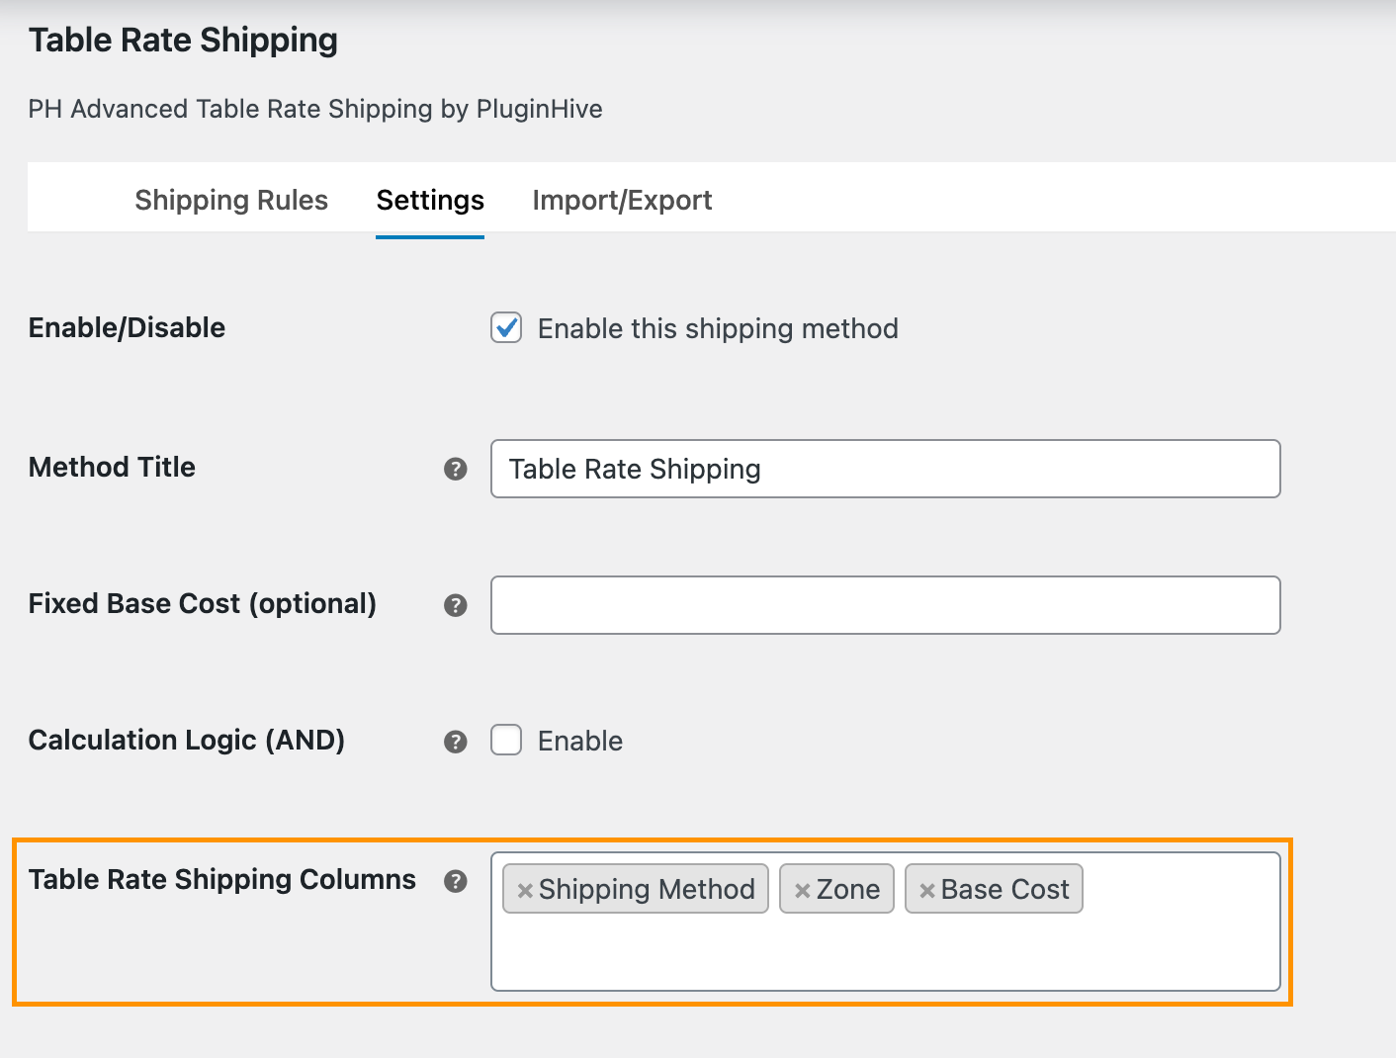Click into the Method Title text field
Viewport: 1396px width, 1058px height.
click(x=885, y=469)
